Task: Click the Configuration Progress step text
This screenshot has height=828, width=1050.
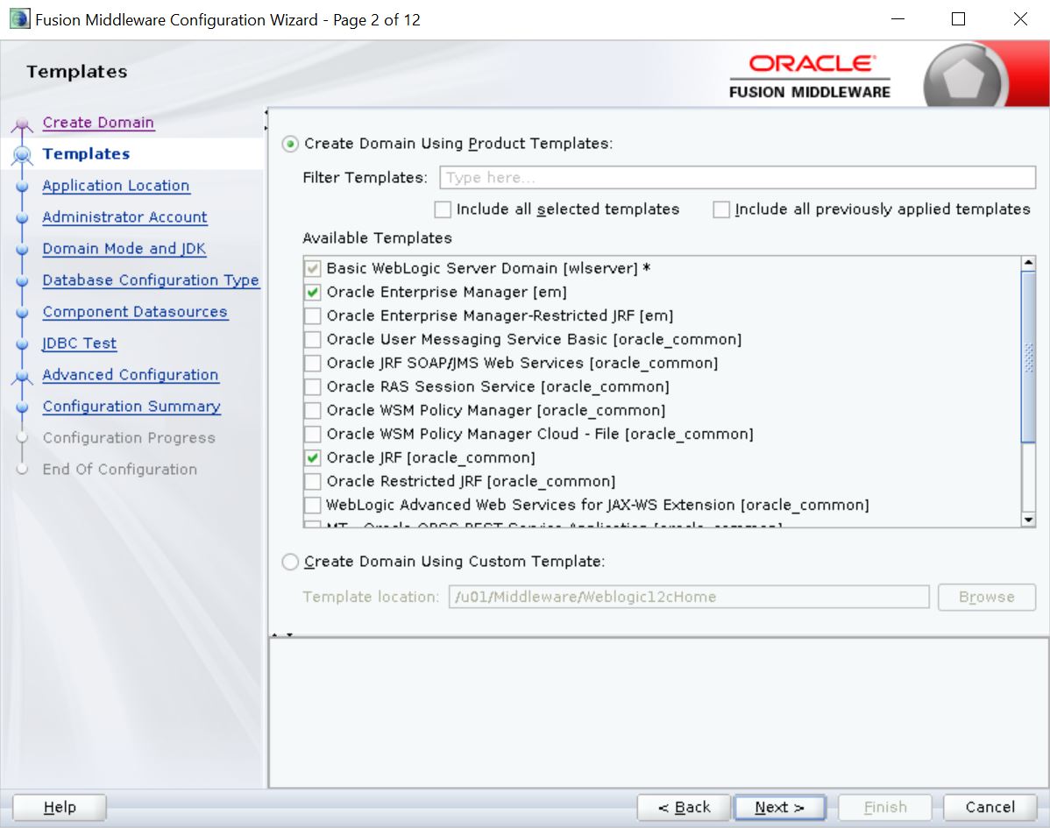Action: coord(129,438)
